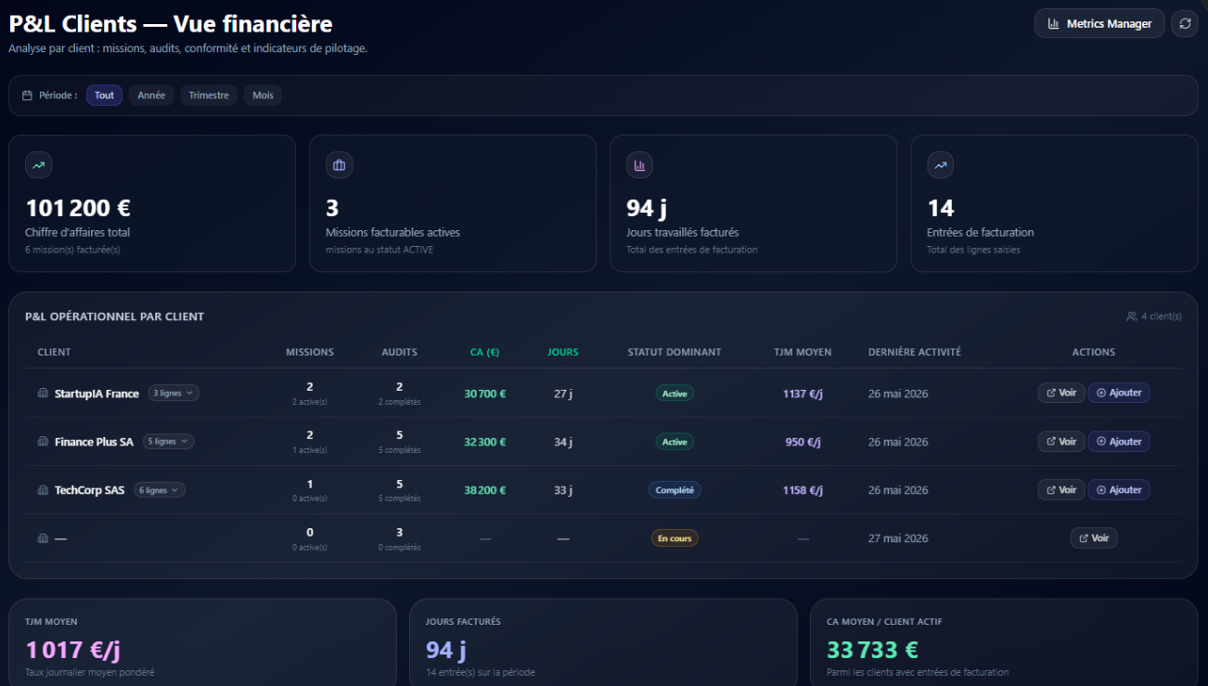
Task: Expand the Finance Plus SA 5 lignes dropdown
Action: coord(167,442)
